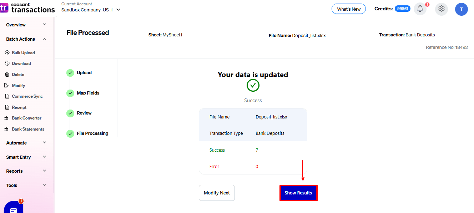Click the Modify Next button
474x213 pixels.
[217, 193]
